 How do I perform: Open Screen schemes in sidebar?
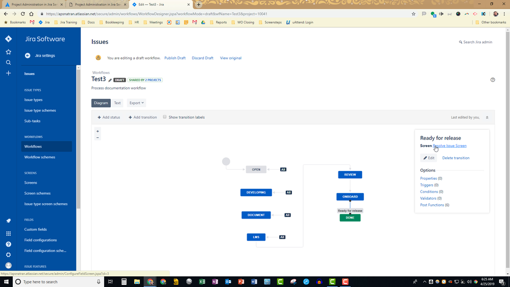37,193
